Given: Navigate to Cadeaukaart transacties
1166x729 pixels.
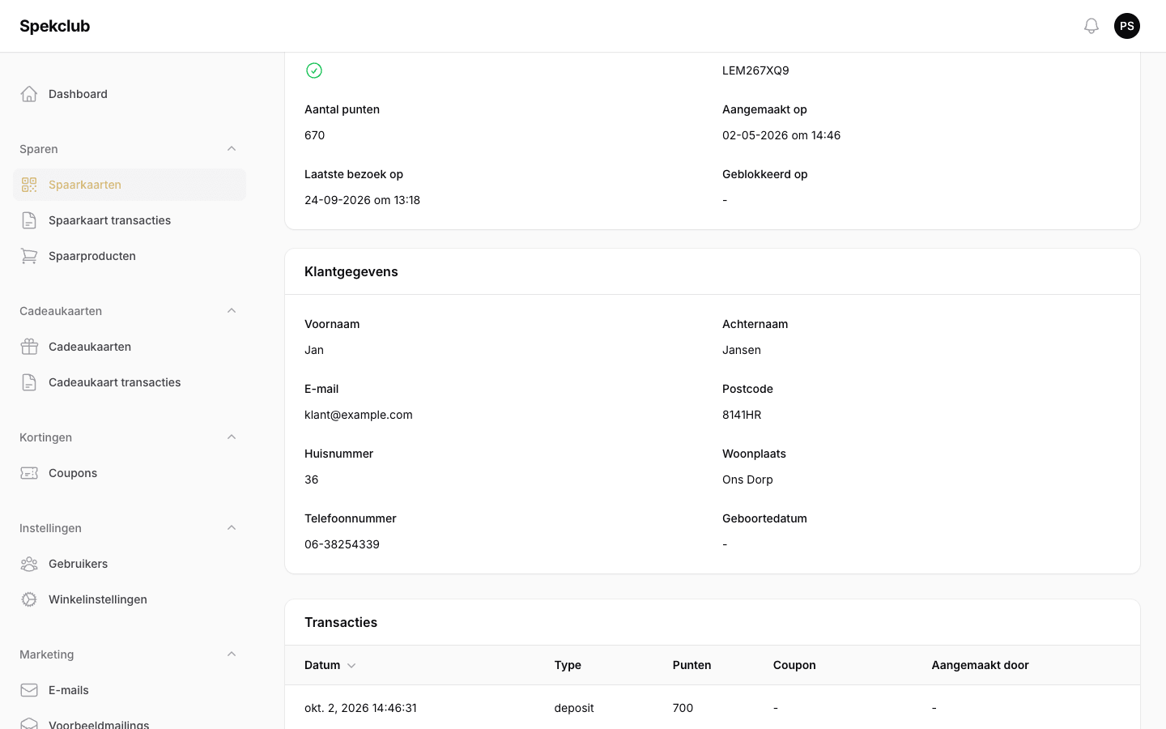Looking at the screenshot, I should [x=130, y=382].
